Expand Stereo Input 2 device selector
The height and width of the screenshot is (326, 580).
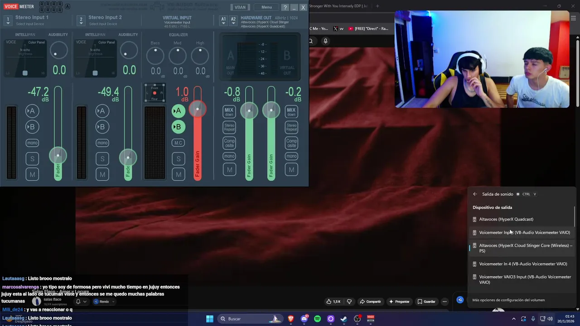pos(81,20)
